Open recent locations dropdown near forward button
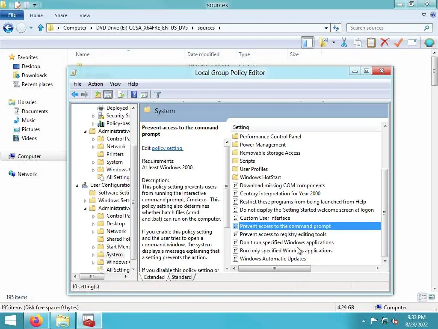438x329 pixels. (31, 28)
